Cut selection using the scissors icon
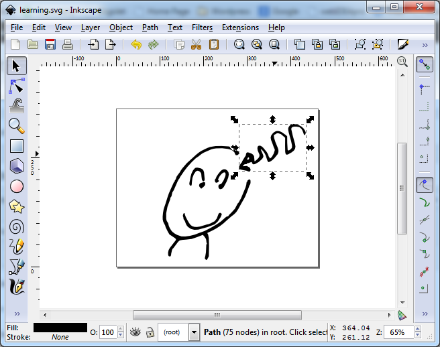 point(197,45)
